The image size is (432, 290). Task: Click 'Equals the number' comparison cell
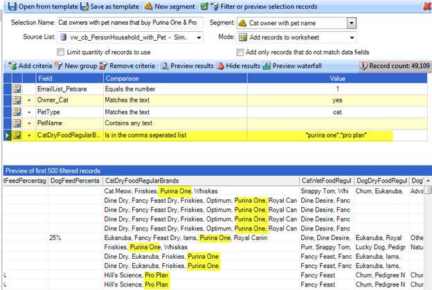[175, 89]
